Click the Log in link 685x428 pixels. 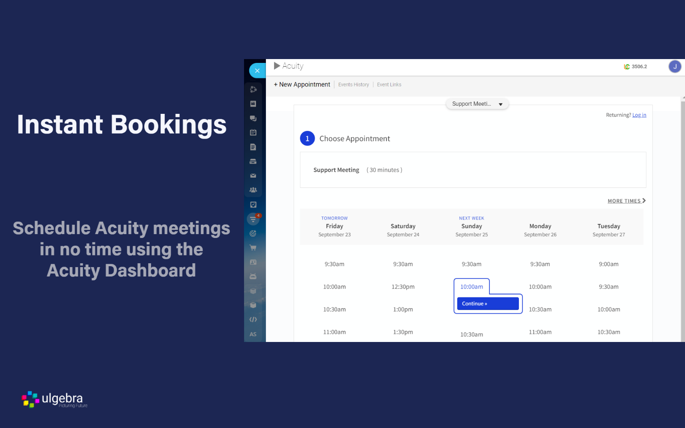coord(639,115)
